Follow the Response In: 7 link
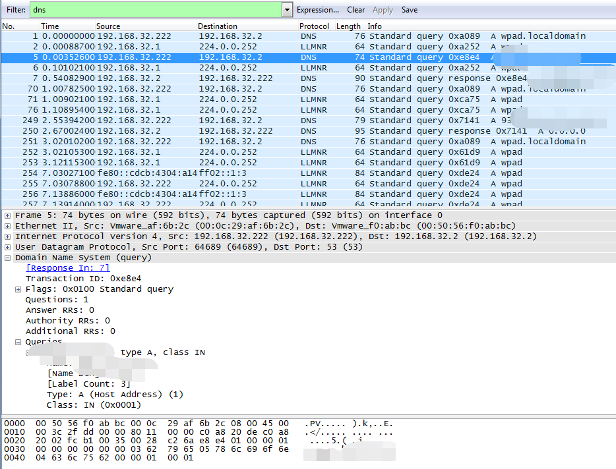616x469 pixels. click(x=67, y=268)
